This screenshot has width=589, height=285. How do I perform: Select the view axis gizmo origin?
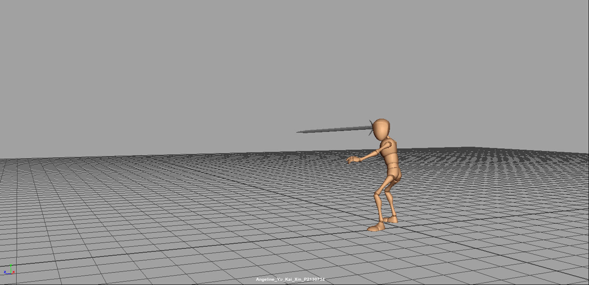tap(11, 274)
